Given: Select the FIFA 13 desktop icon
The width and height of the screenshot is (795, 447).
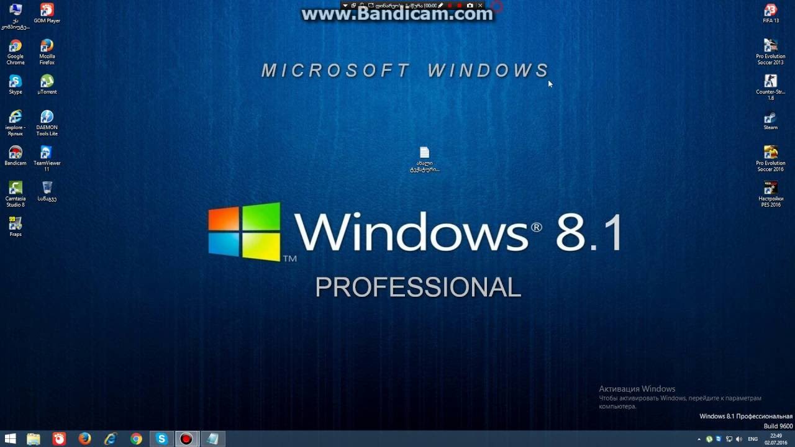Looking at the screenshot, I should click(771, 13).
